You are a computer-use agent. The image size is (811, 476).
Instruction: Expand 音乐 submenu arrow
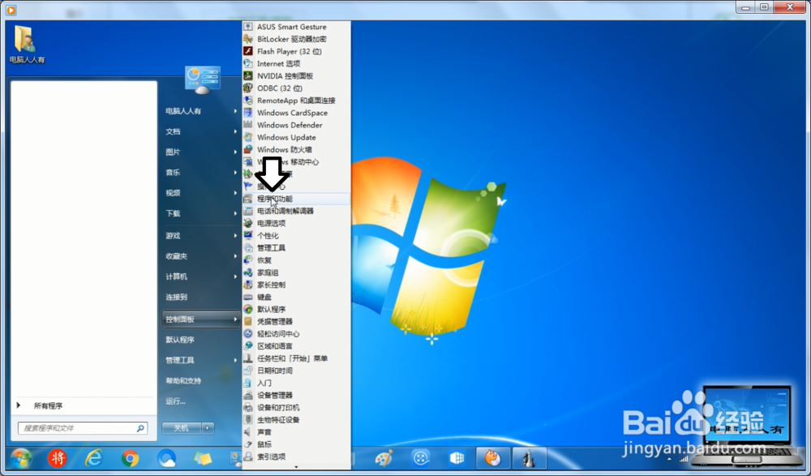(235, 172)
